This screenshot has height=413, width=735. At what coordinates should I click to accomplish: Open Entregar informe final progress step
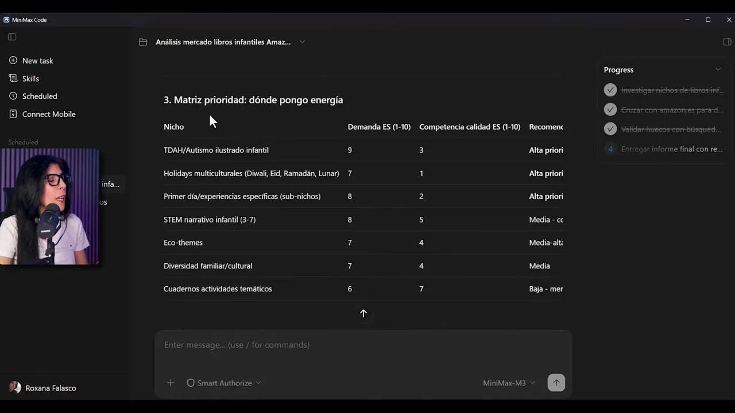(x=672, y=149)
